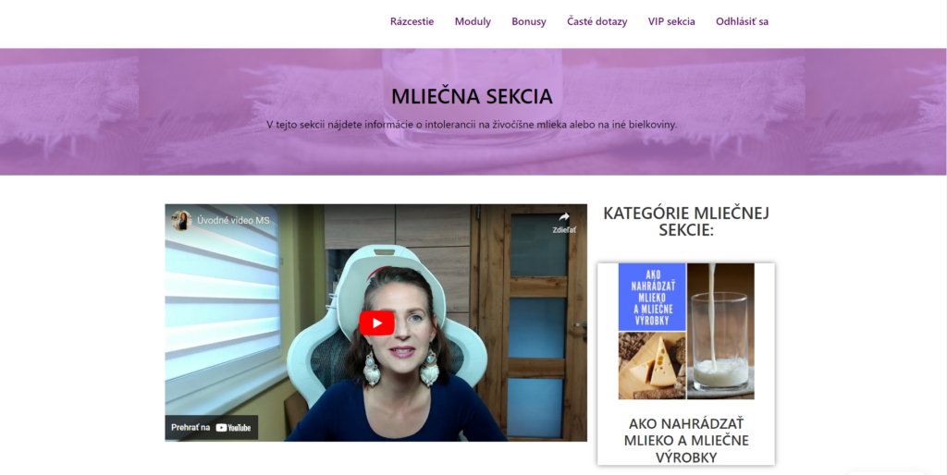Click the KATEGÓRIE MLIEČNEJ SEKCIE sidebar heading

[x=686, y=221]
